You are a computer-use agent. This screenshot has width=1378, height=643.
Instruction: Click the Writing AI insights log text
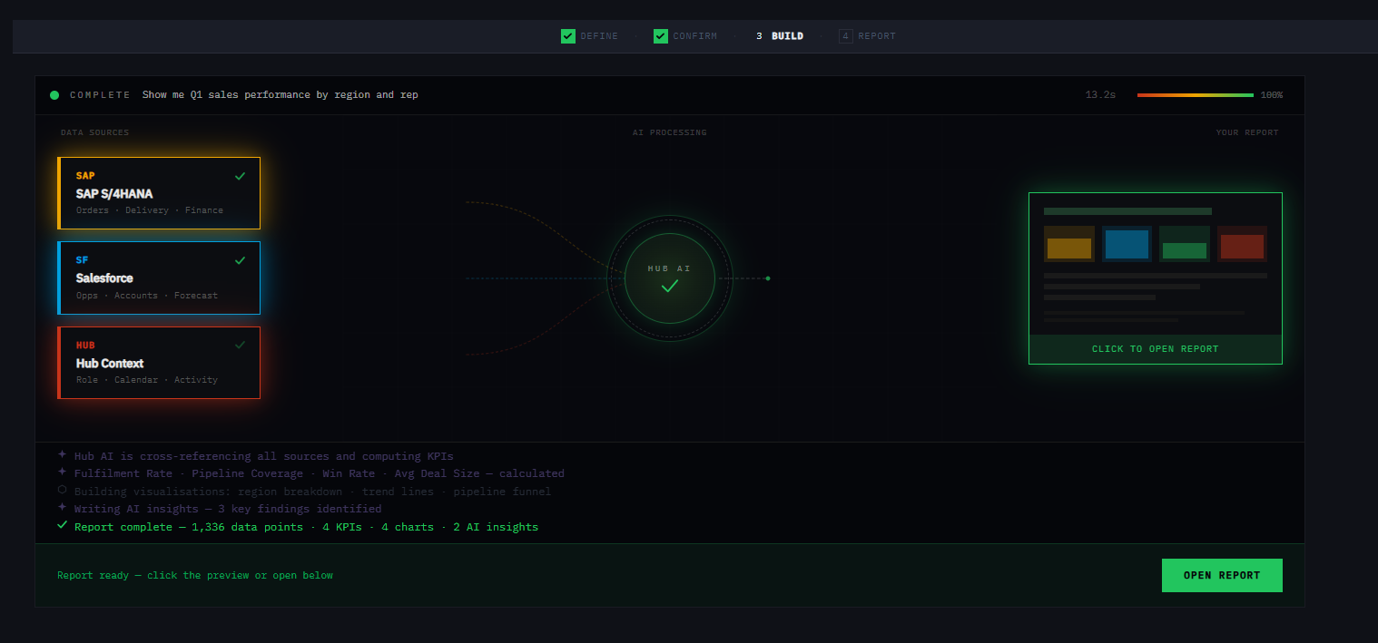[228, 509]
